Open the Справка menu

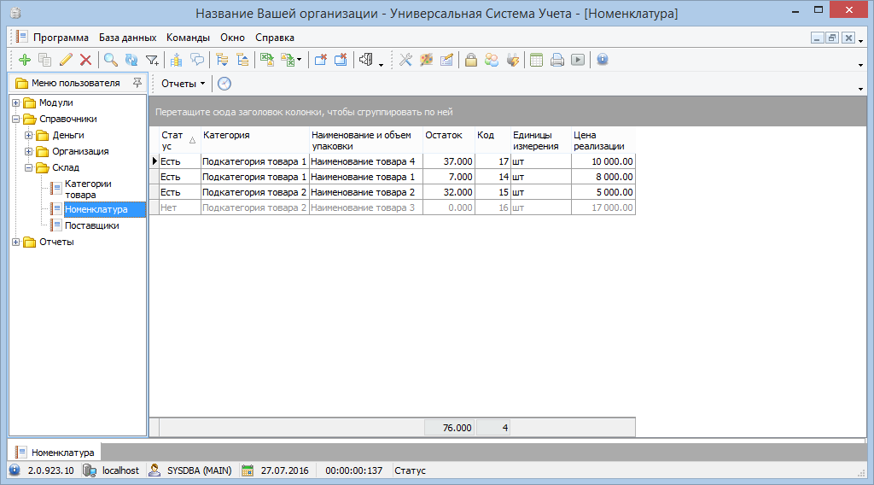(x=275, y=38)
